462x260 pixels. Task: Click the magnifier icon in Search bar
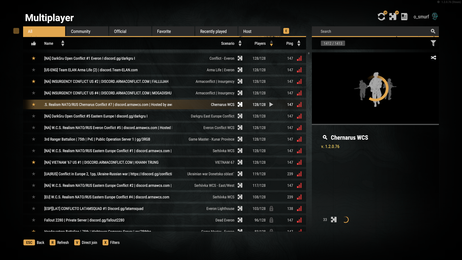(x=433, y=31)
